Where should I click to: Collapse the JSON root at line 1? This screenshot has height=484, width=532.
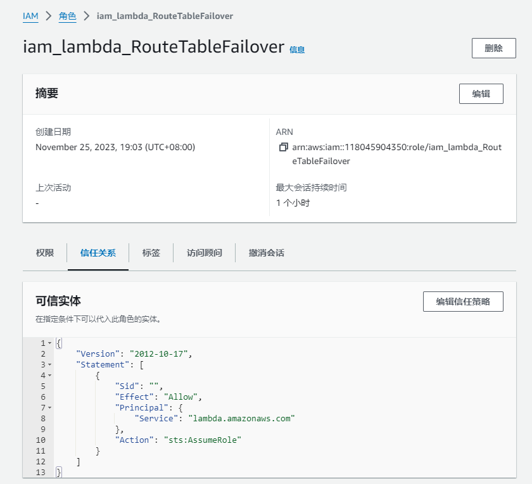tap(50, 343)
